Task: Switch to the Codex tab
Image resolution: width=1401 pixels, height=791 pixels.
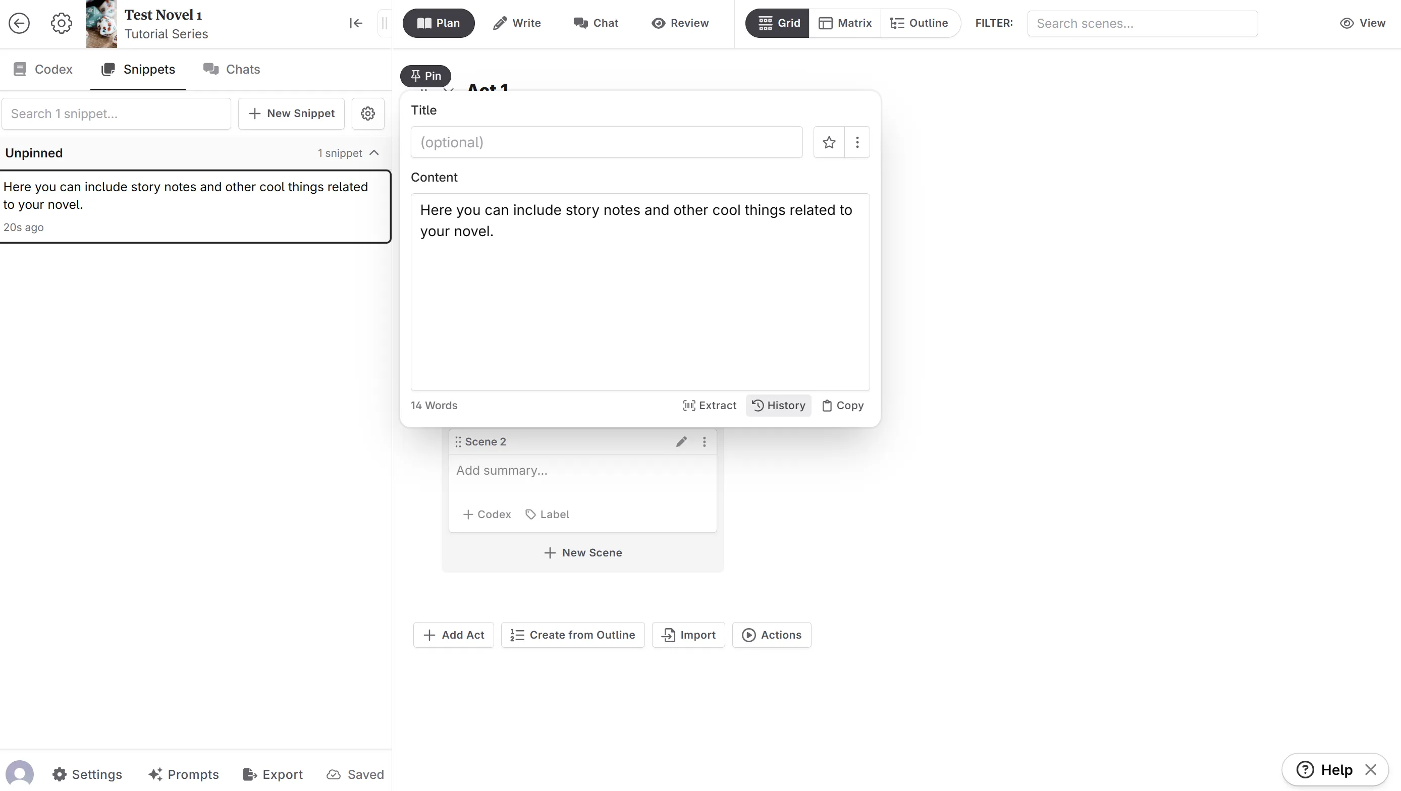Action: point(43,69)
